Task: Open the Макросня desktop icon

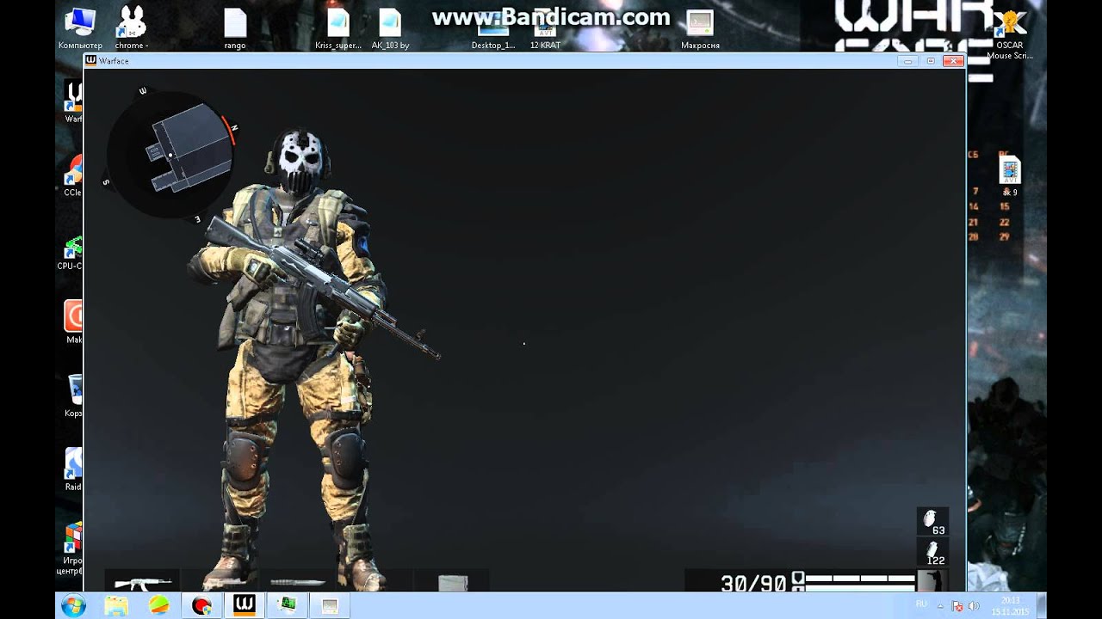Action: 700,28
